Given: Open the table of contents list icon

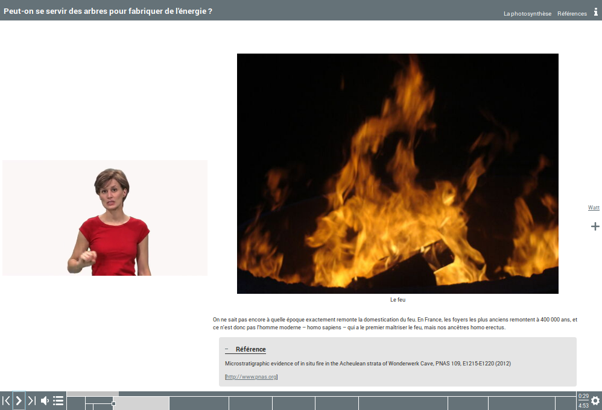Looking at the screenshot, I should point(59,401).
